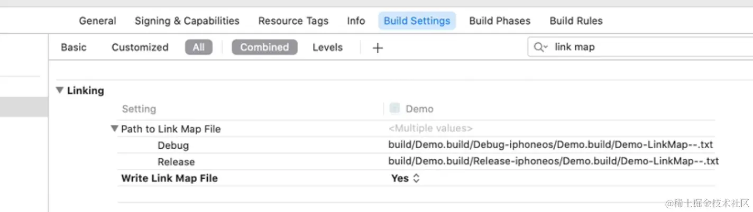
Task: Select the Debug link map path value
Action: (x=551, y=145)
